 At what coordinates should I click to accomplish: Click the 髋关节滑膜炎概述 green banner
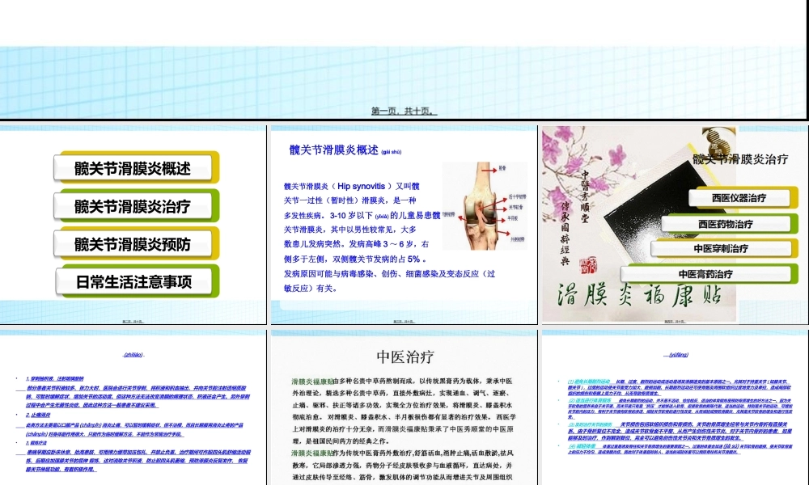(134, 167)
